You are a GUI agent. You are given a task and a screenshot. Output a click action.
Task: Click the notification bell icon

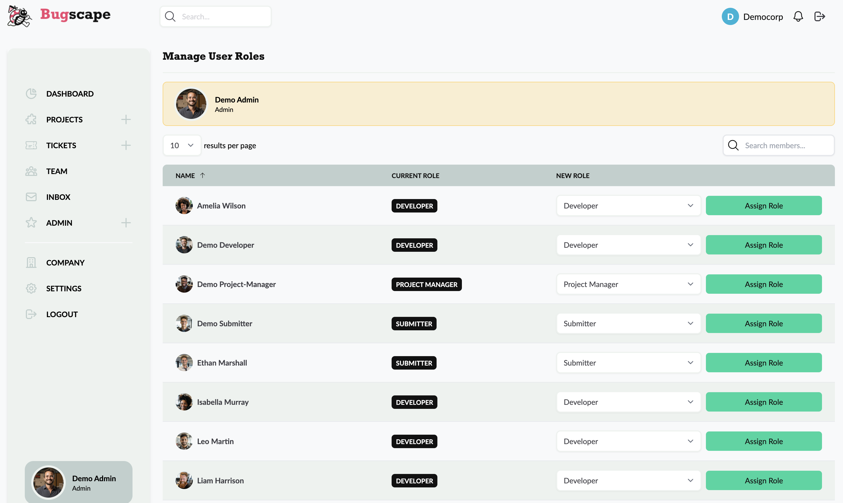[798, 17]
